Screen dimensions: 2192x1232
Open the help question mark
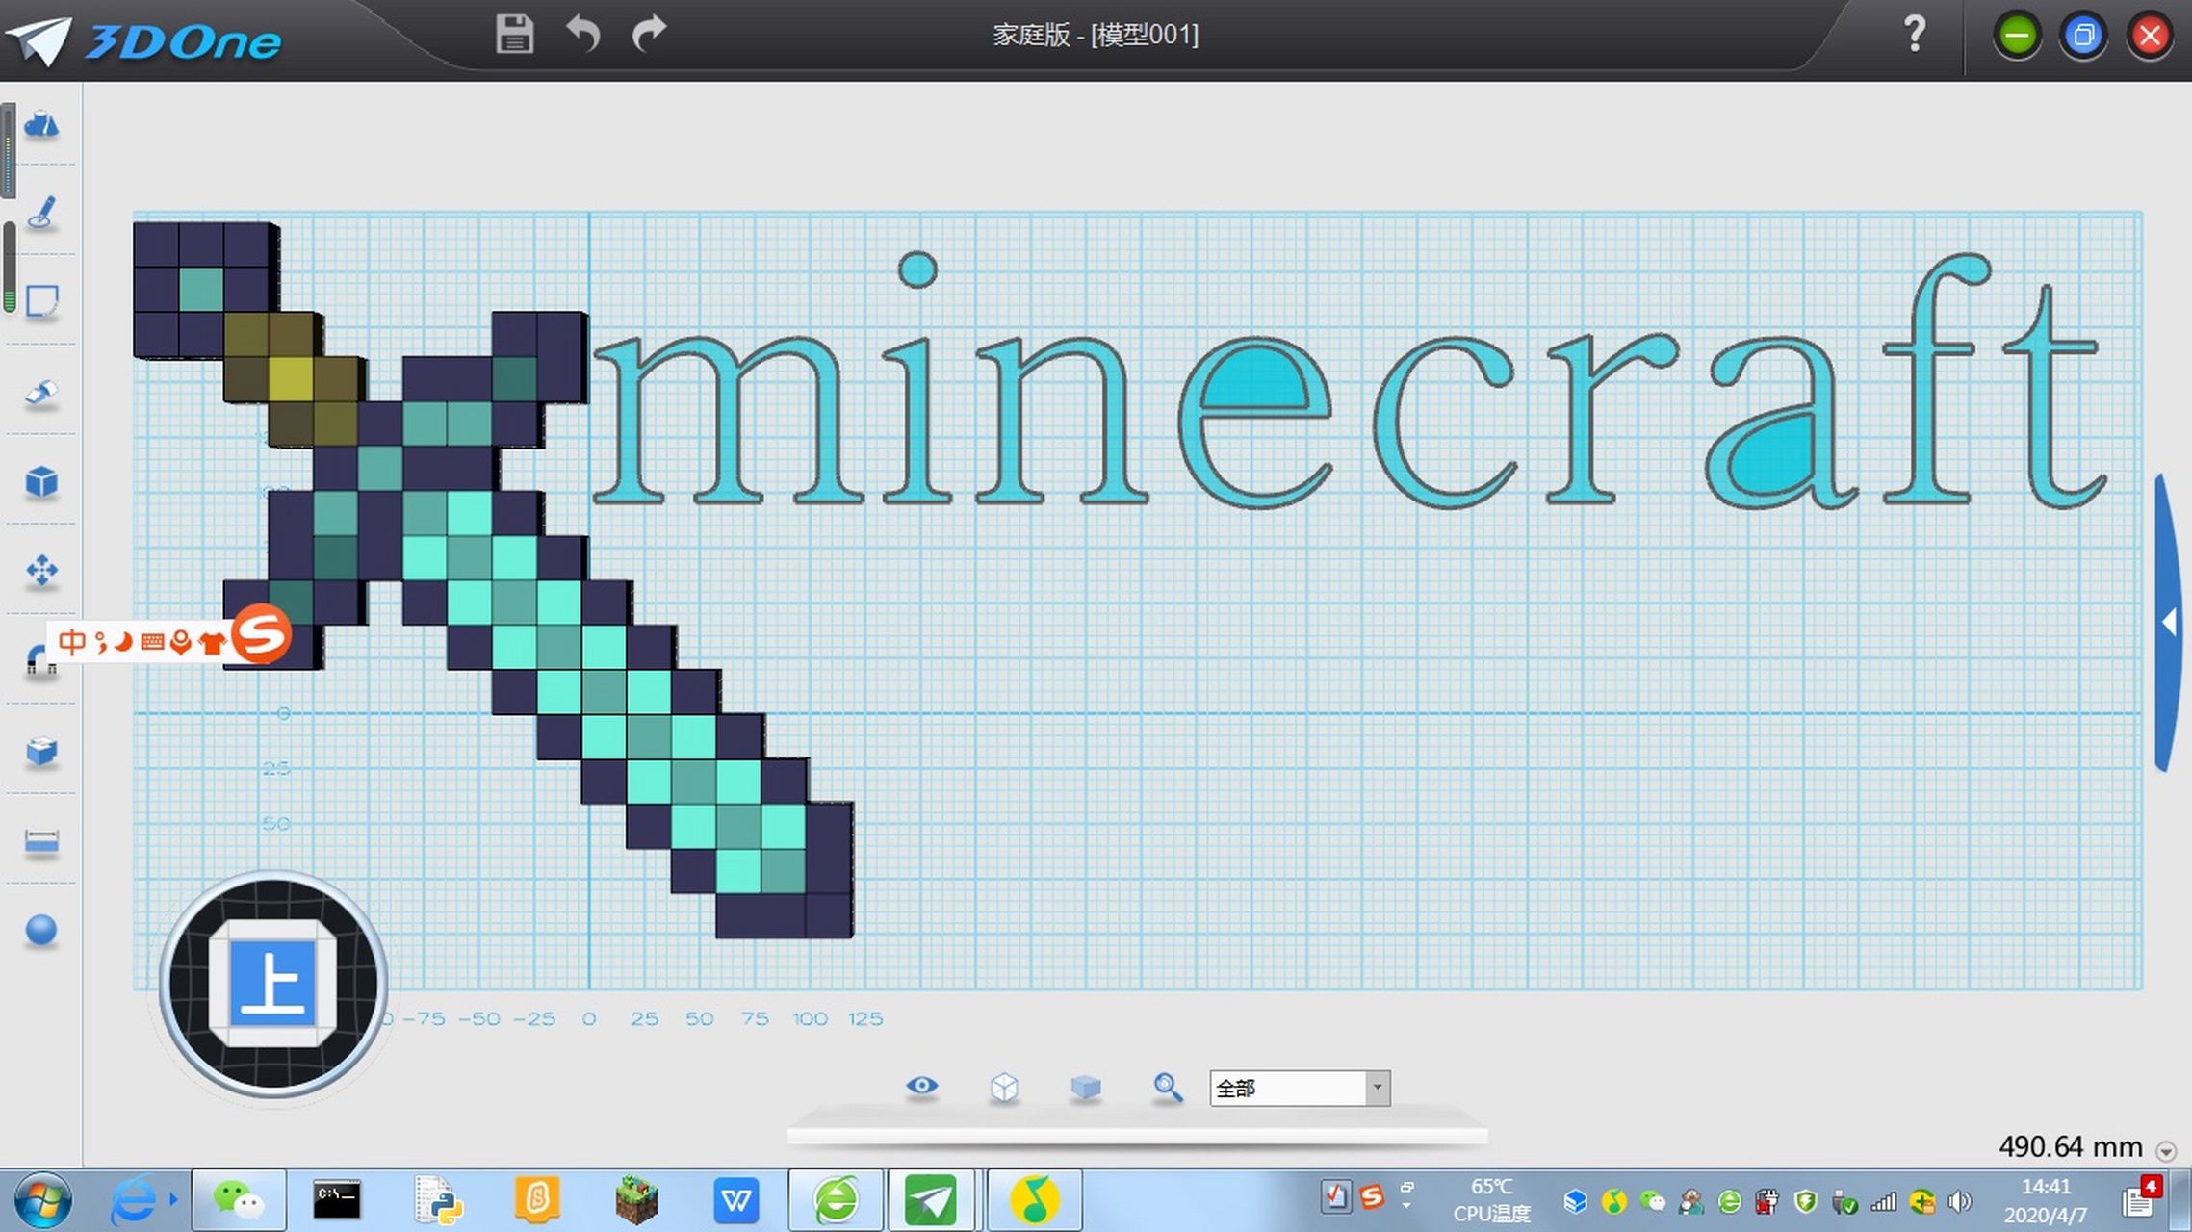click(1915, 34)
